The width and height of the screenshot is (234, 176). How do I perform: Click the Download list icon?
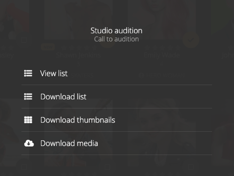point(28,97)
